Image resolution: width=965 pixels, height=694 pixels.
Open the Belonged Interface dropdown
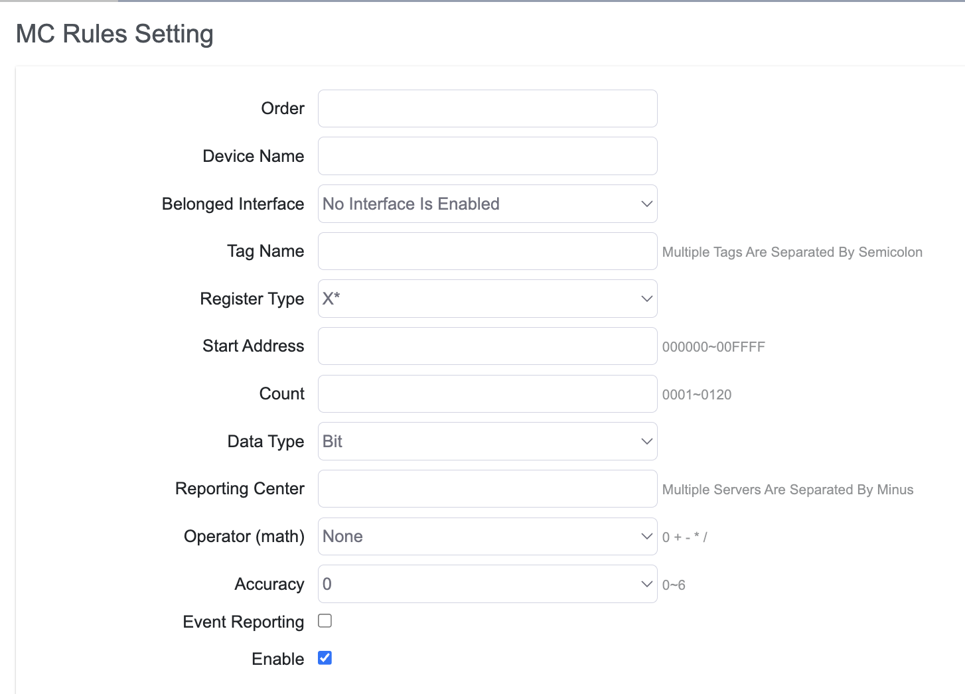(487, 204)
